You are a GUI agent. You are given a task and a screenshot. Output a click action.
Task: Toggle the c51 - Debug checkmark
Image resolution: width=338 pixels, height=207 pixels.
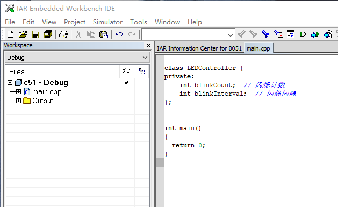click(126, 83)
